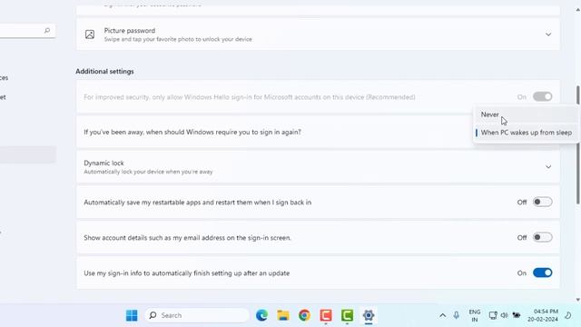This screenshot has width=581, height=327.
Task: Click the Picture password image icon
Action: 90,35
